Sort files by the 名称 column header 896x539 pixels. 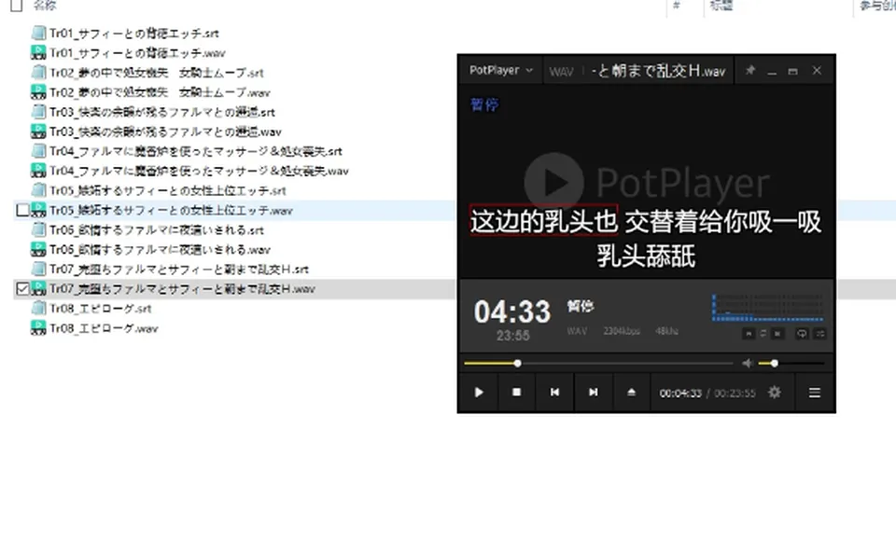45,6
